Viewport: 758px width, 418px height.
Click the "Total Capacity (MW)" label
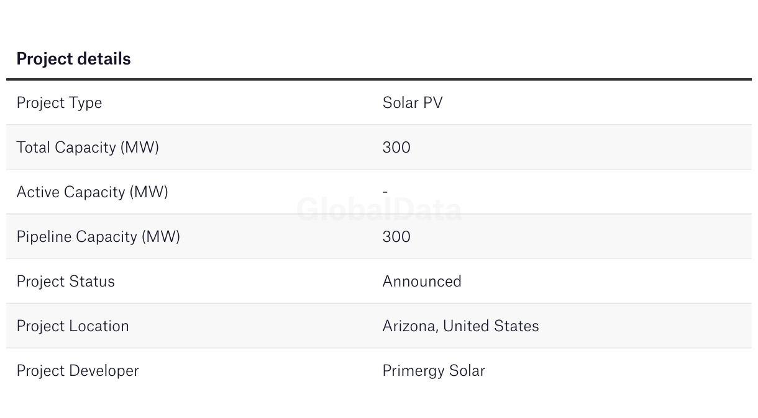point(88,148)
